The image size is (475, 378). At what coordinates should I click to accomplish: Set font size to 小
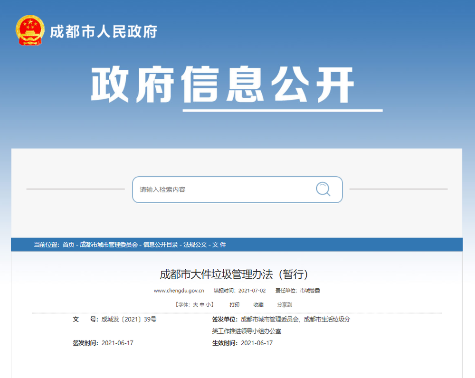point(208,305)
